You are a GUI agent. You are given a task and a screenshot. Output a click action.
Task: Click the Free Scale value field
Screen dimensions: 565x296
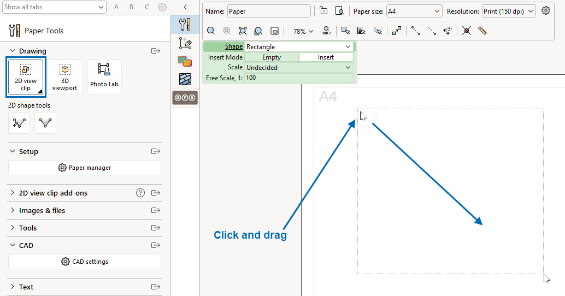(299, 78)
